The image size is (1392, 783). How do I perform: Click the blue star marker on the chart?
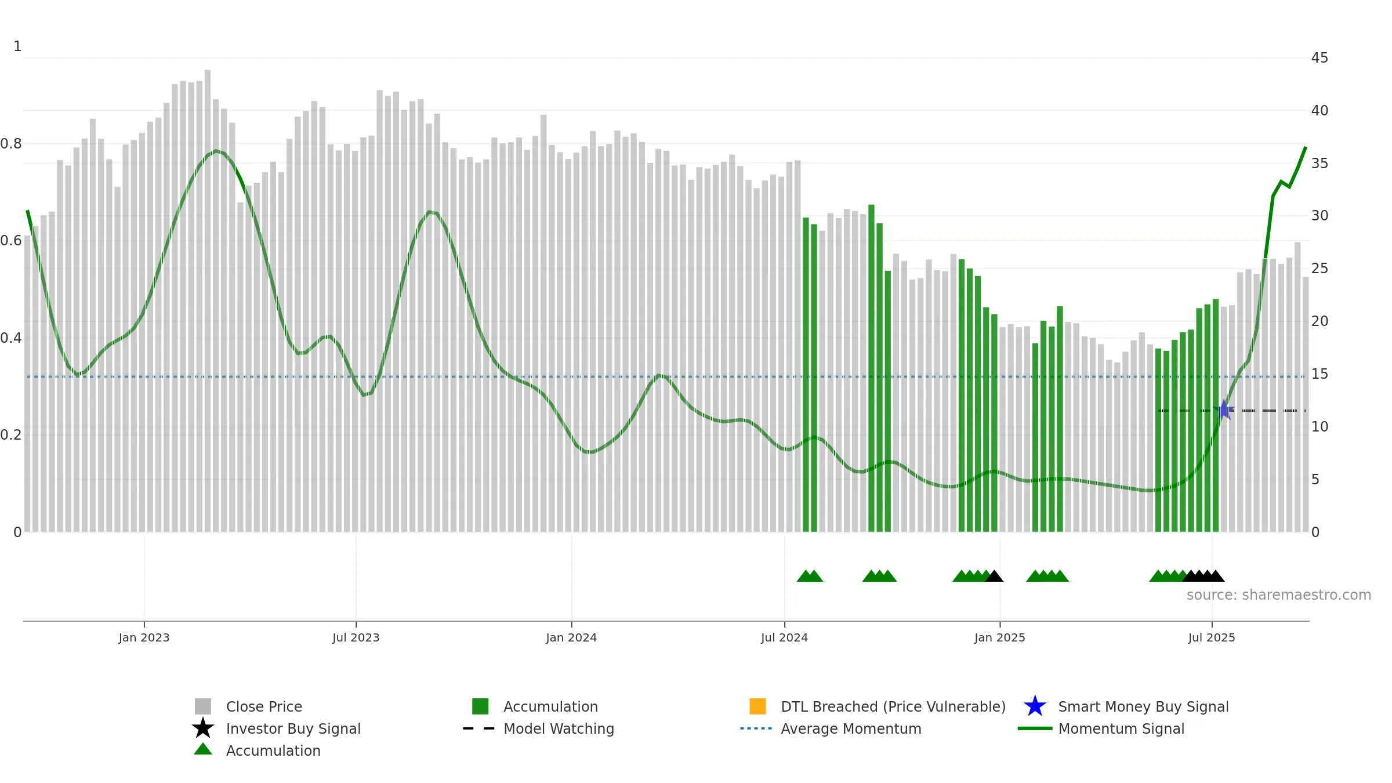tap(1224, 410)
